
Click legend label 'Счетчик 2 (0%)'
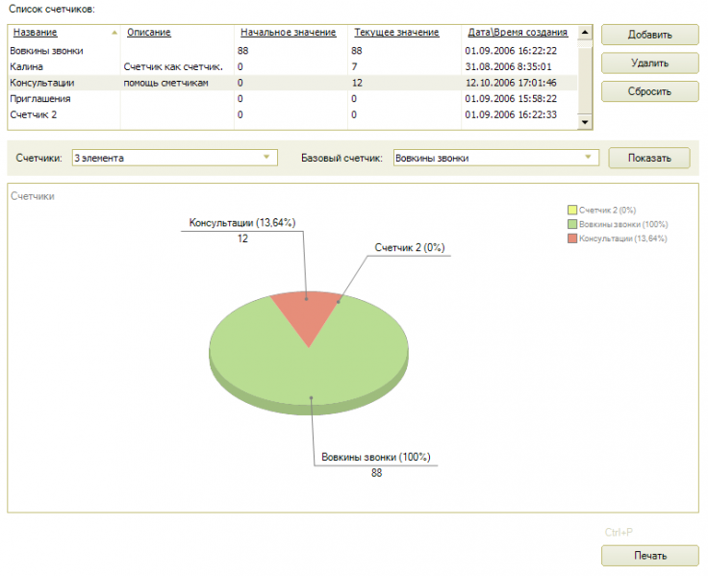point(607,210)
